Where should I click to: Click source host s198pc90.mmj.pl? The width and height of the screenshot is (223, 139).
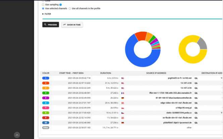pyautogui.click(x=184, y=108)
